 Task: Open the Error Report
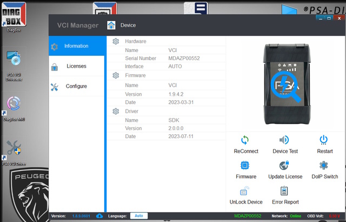pos(284,191)
